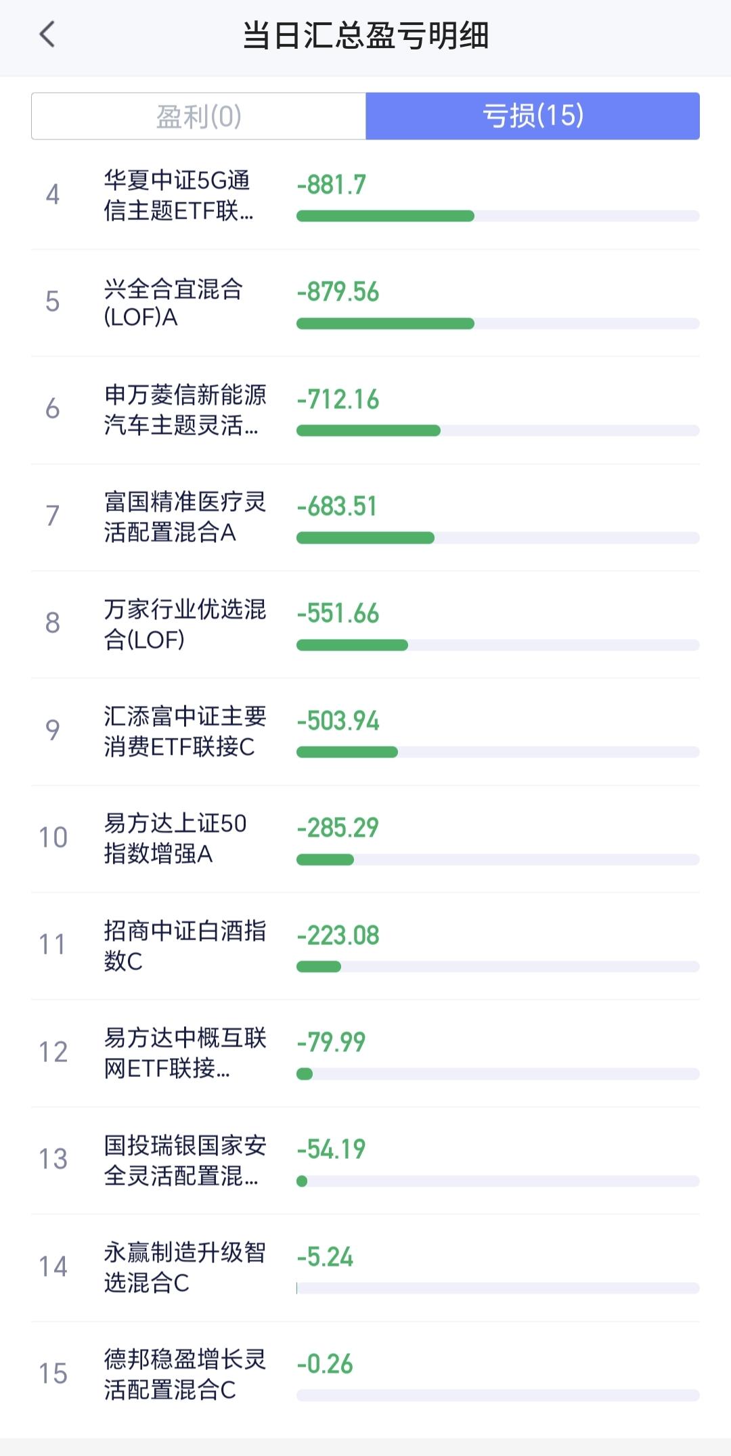
Task: Tap the back arrow icon
Action: click(x=47, y=35)
